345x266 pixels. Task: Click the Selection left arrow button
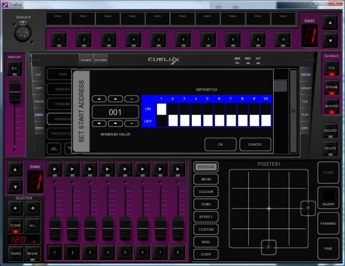(x=15, y=208)
